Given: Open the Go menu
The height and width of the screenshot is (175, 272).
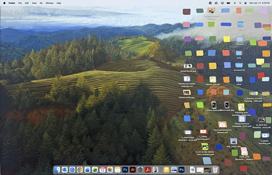Looking at the screenshot, I should 41,3.
